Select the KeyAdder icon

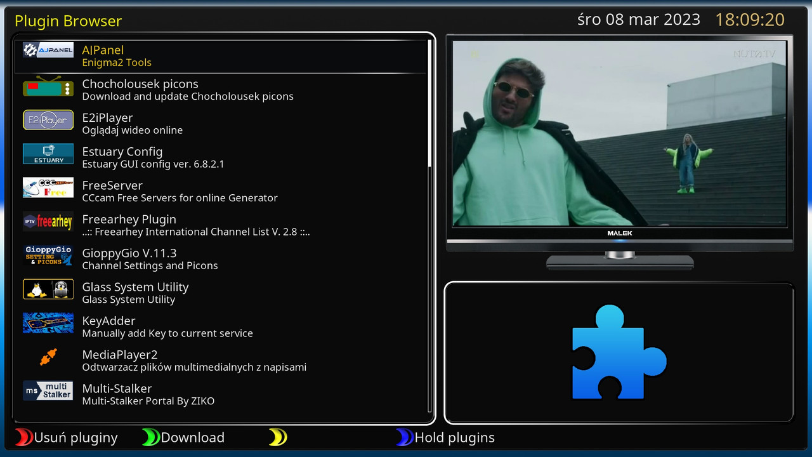[48, 323]
